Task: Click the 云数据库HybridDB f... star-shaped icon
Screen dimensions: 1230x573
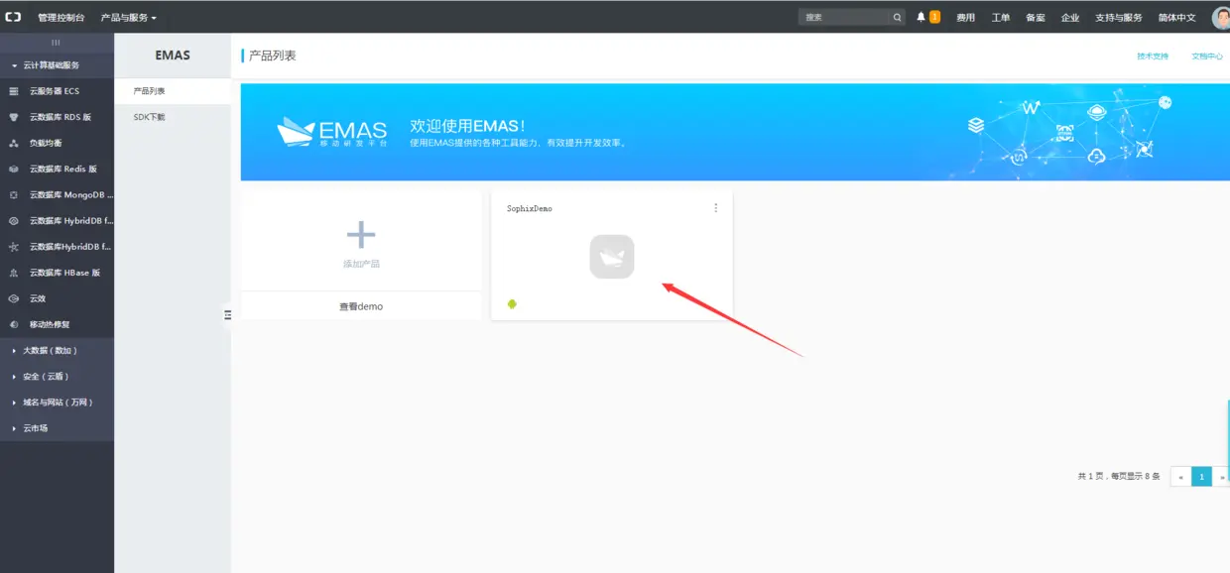Action: (14, 247)
